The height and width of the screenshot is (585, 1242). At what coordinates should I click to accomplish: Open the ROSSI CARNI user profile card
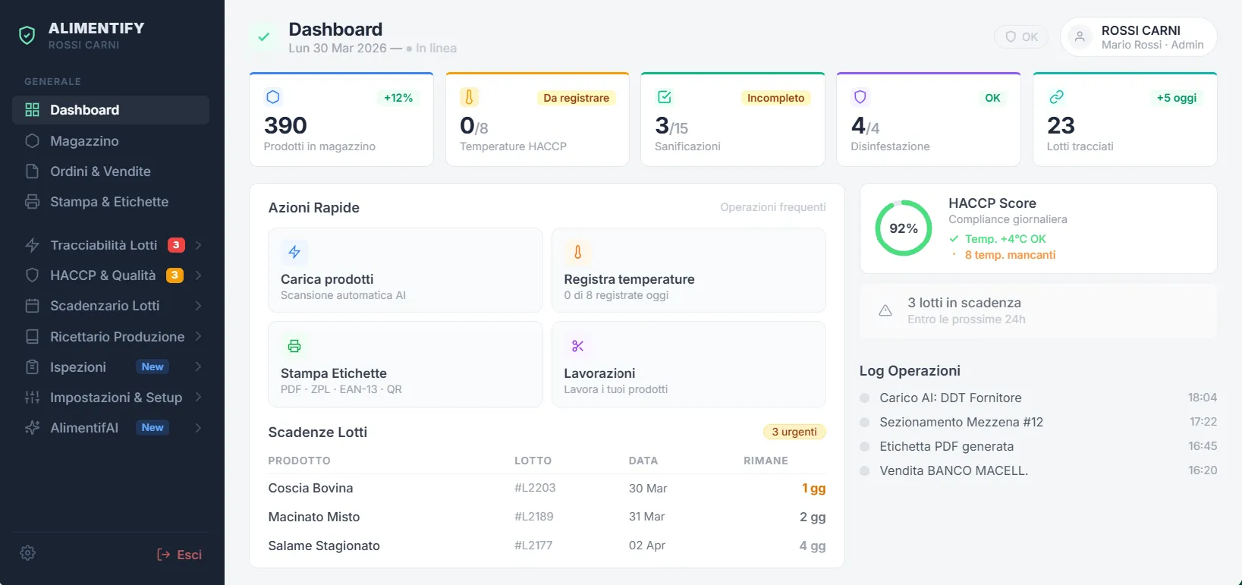point(1139,36)
